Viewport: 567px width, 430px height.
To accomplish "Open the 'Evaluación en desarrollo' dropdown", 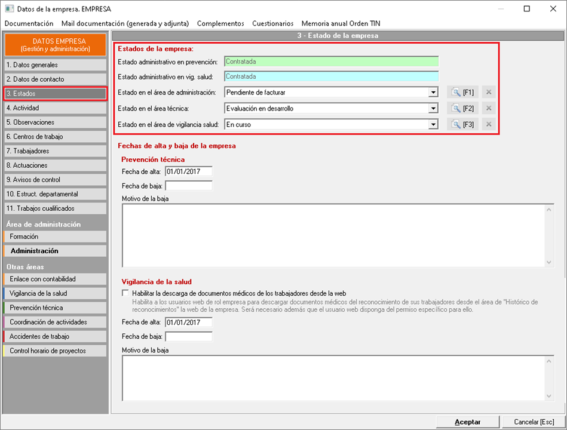I will [x=433, y=109].
